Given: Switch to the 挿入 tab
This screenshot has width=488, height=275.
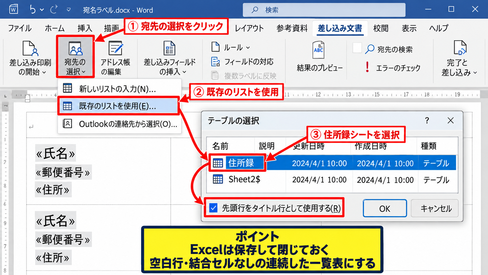Looking at the screenshot, I should click(x=85, y=28).
